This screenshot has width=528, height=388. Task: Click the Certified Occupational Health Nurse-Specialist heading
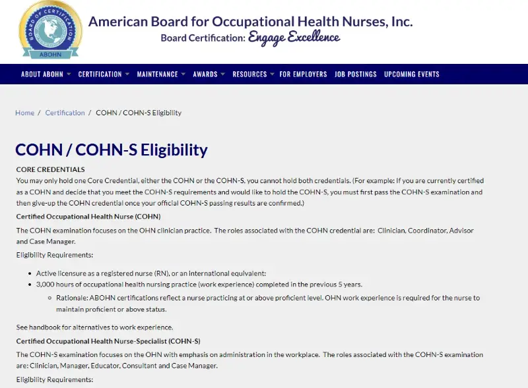pos(110,341)
